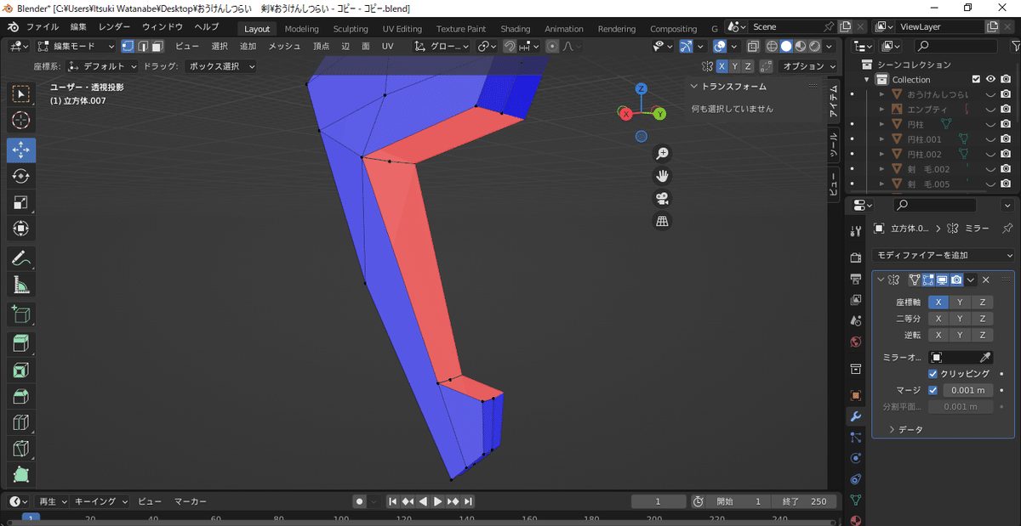Open the orientation Default dropdown
This screenshot has height=526, width=1021.
[x=102, y=66]
